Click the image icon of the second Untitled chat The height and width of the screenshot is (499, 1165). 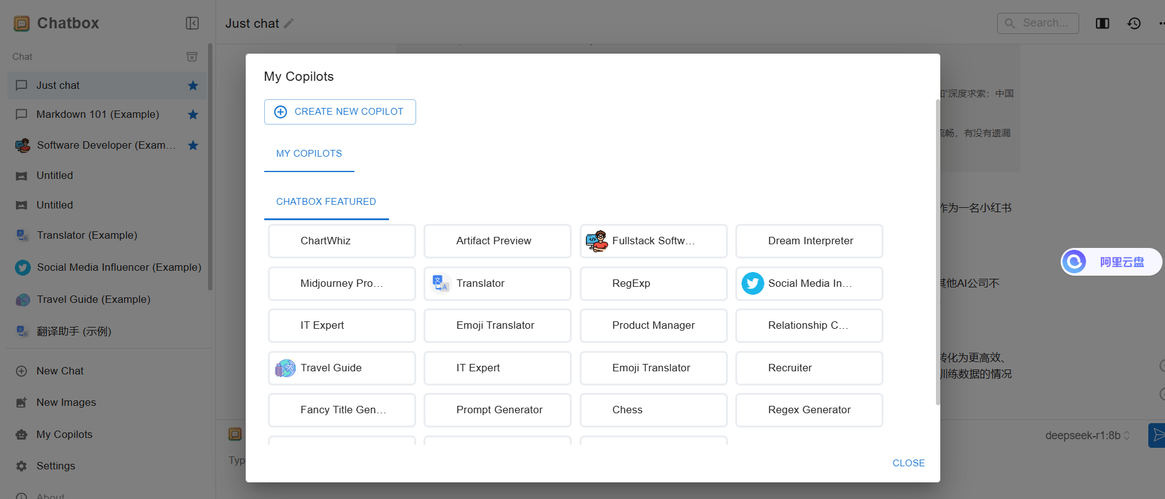[22, 205]
